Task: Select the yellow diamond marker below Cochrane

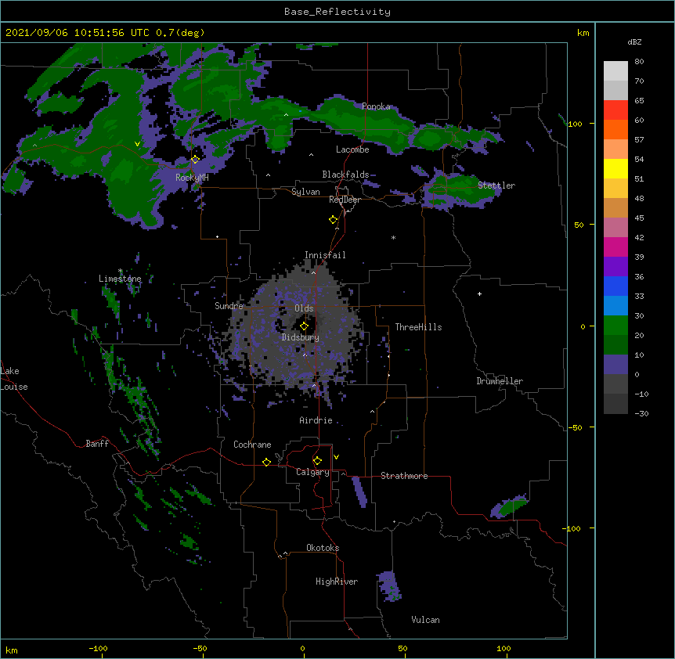Action: point(266,462)
